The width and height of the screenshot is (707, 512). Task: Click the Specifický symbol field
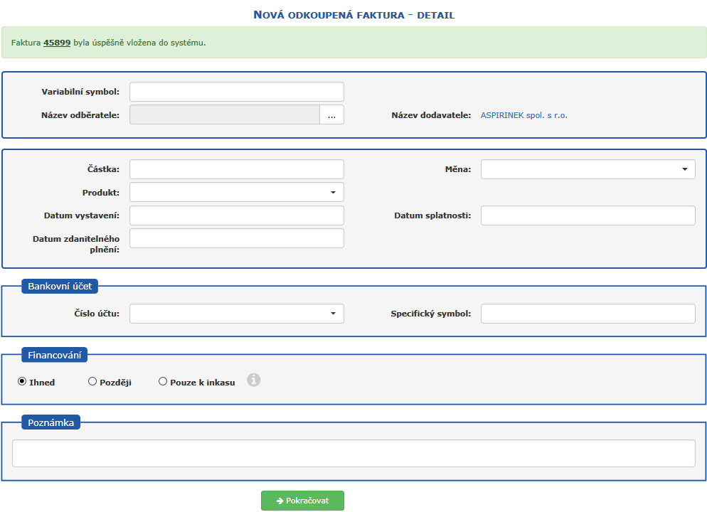tap(588, 314)
